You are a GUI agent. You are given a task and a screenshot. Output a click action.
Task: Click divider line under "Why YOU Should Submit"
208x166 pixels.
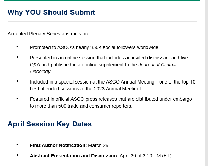[x=102, y=21]
